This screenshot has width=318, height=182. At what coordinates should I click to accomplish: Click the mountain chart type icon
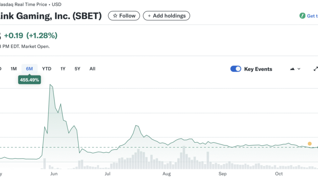click(292, 69)
